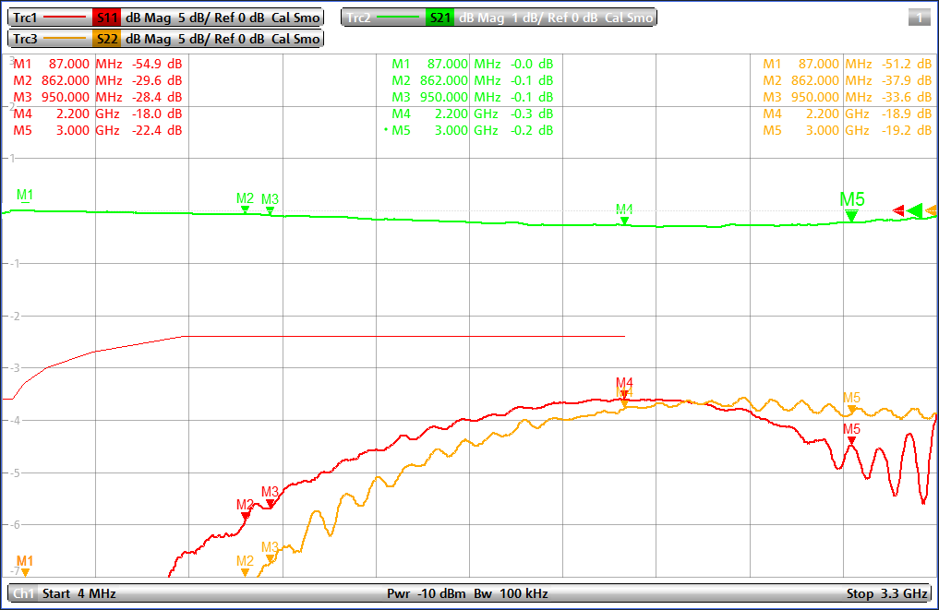Click the green S21 parameter badge

coord(439,18)
